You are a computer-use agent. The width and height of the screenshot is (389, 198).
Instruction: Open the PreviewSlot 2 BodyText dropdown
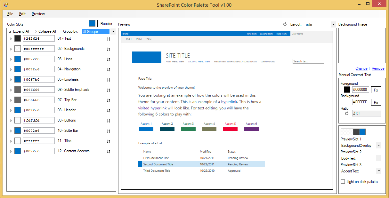[x=379, y=158]
